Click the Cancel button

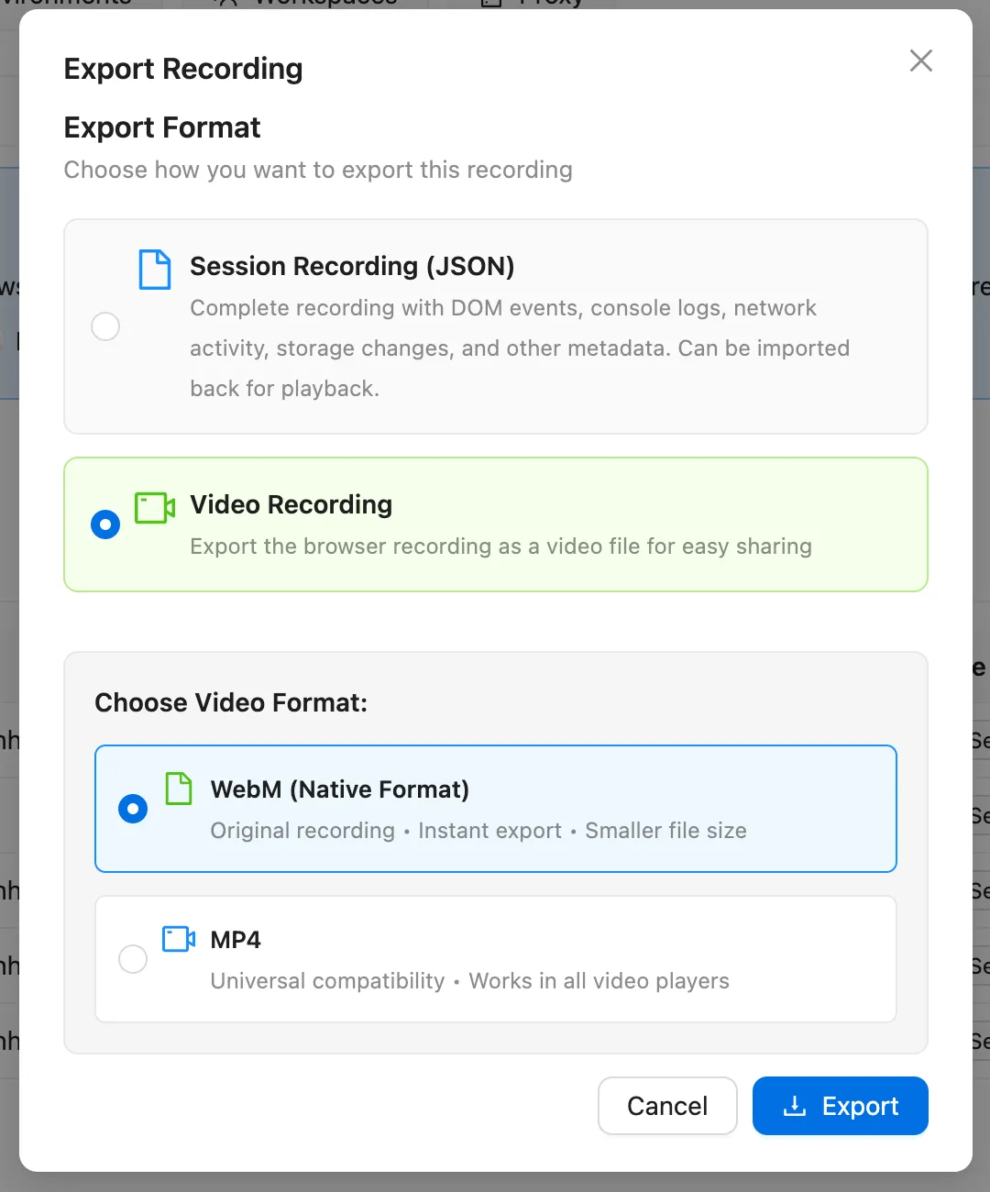(x=667, y=1106)
